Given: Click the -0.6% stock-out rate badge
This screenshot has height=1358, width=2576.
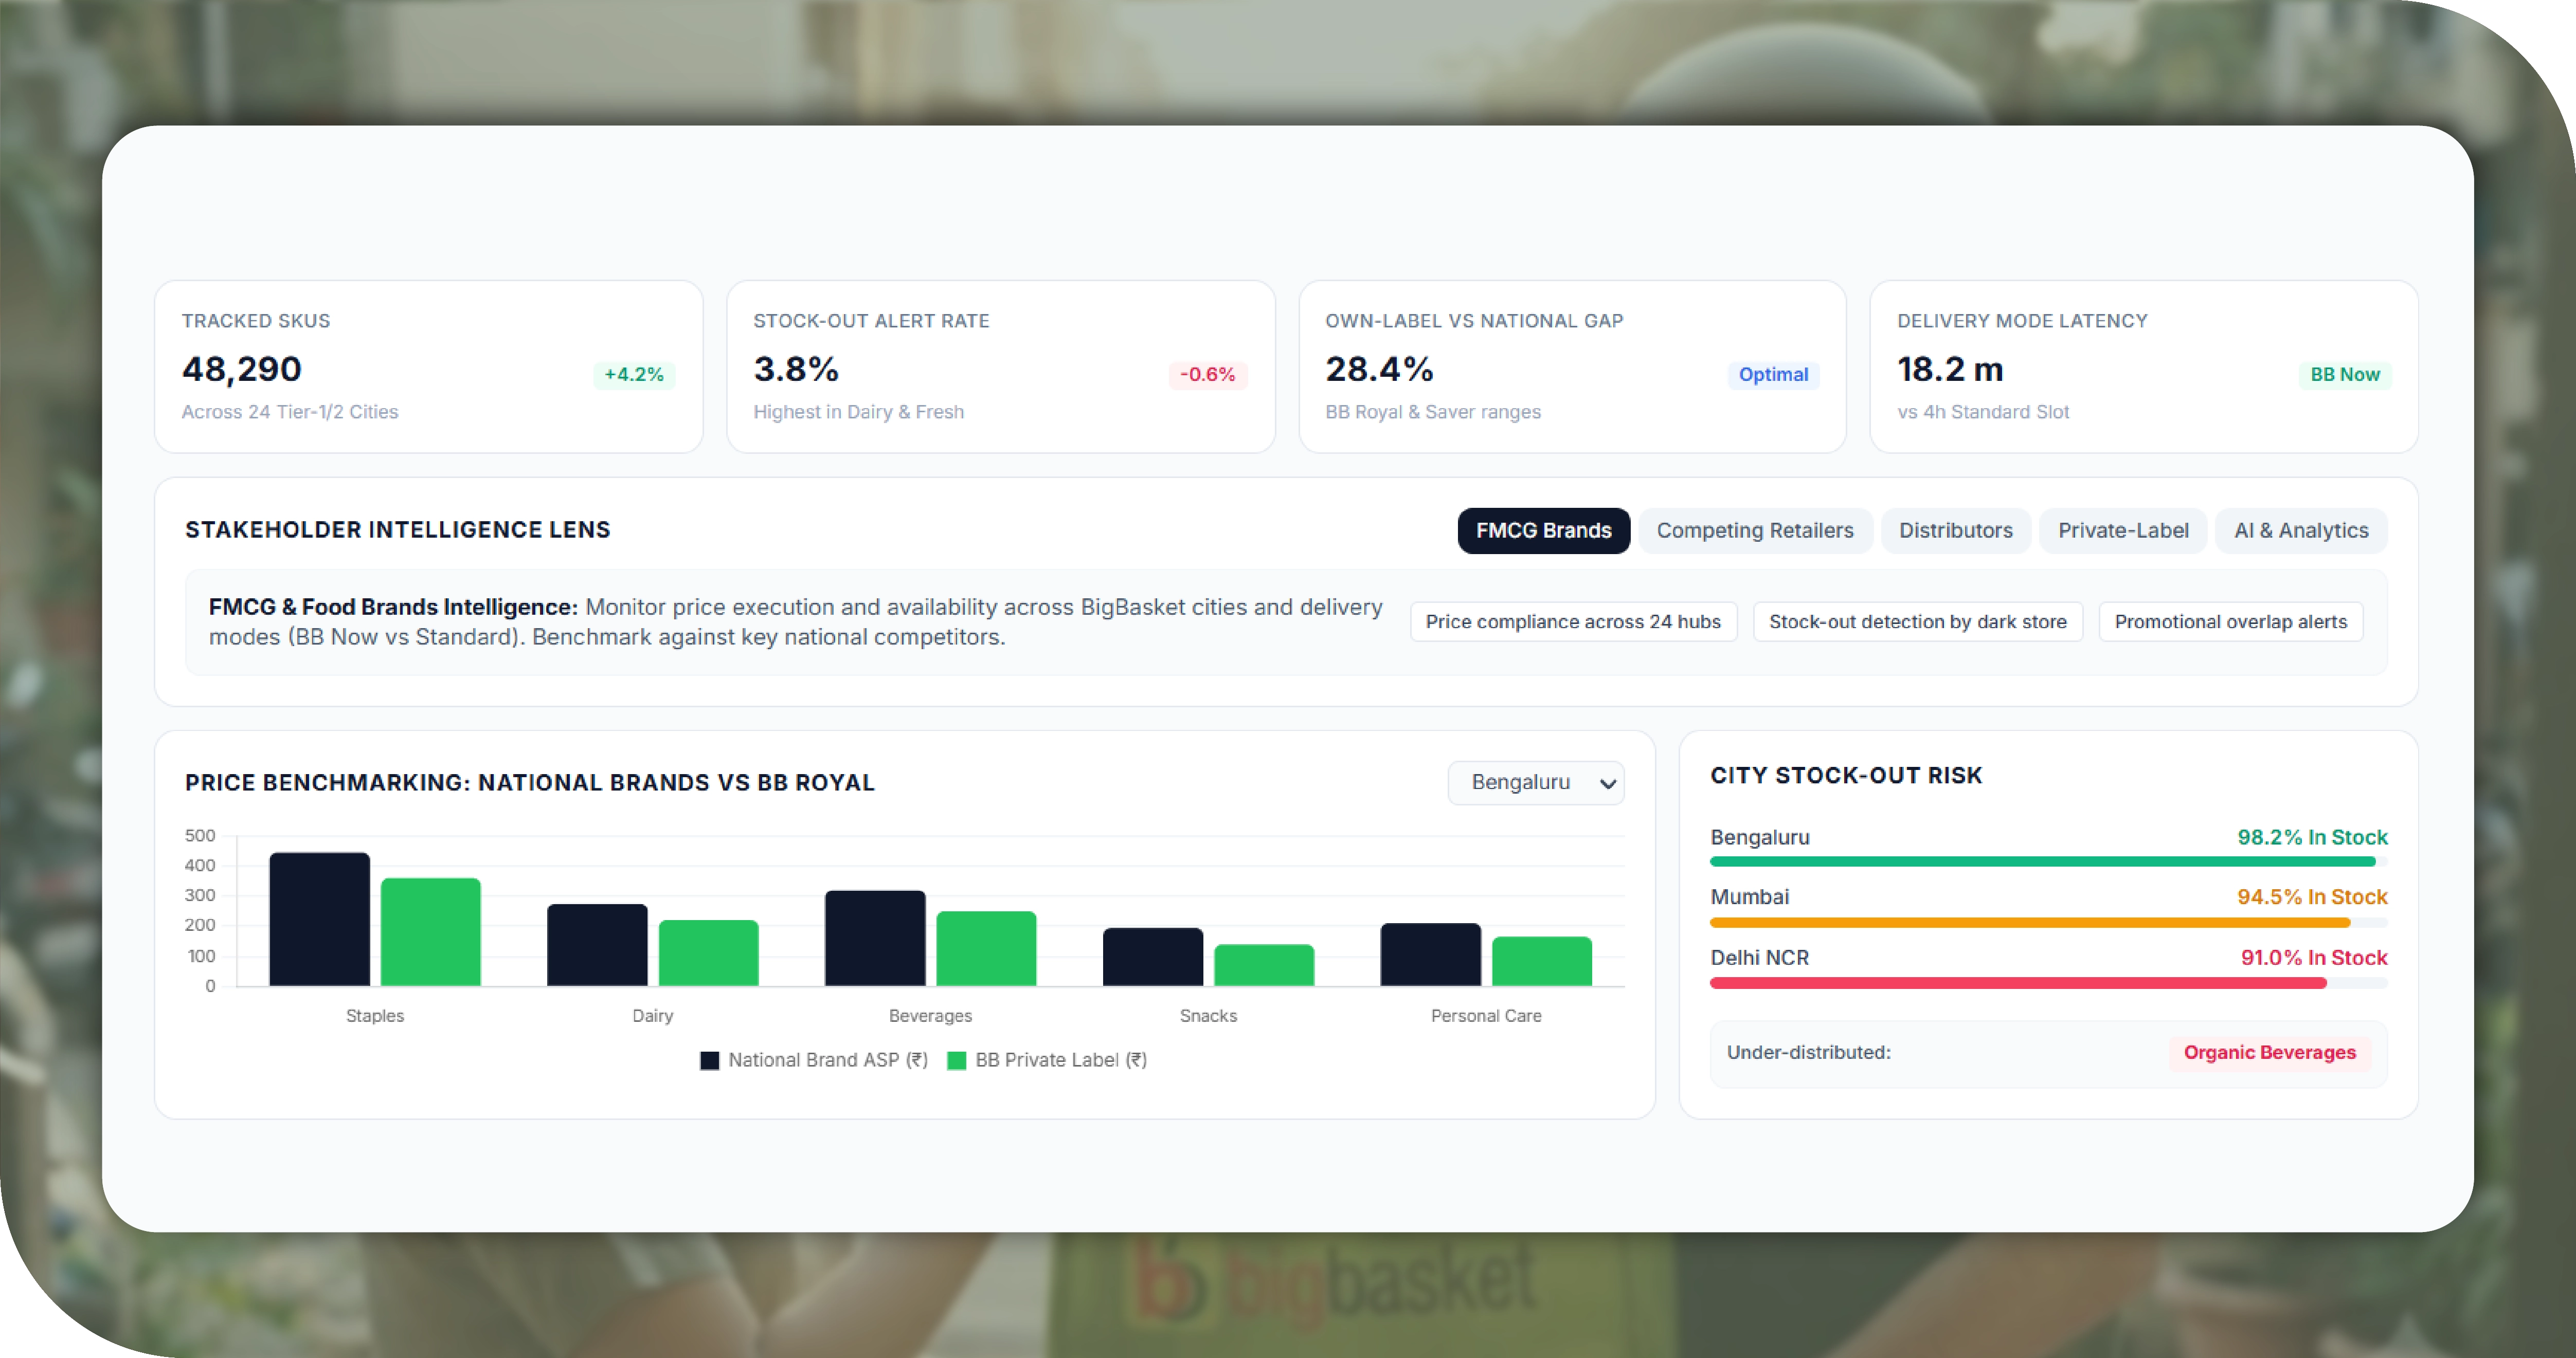Looking at the screenshot, I should (x=1207, y=375).
